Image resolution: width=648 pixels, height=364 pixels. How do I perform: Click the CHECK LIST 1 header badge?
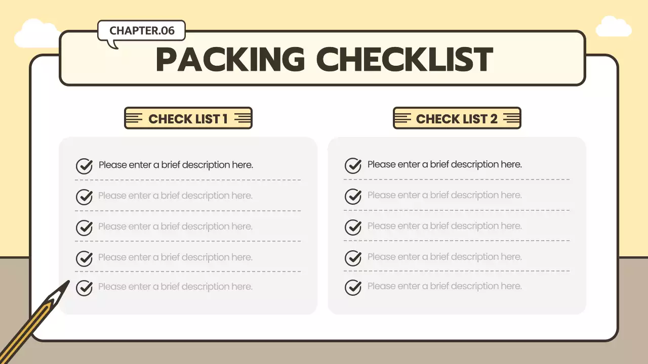coord(188,118)
